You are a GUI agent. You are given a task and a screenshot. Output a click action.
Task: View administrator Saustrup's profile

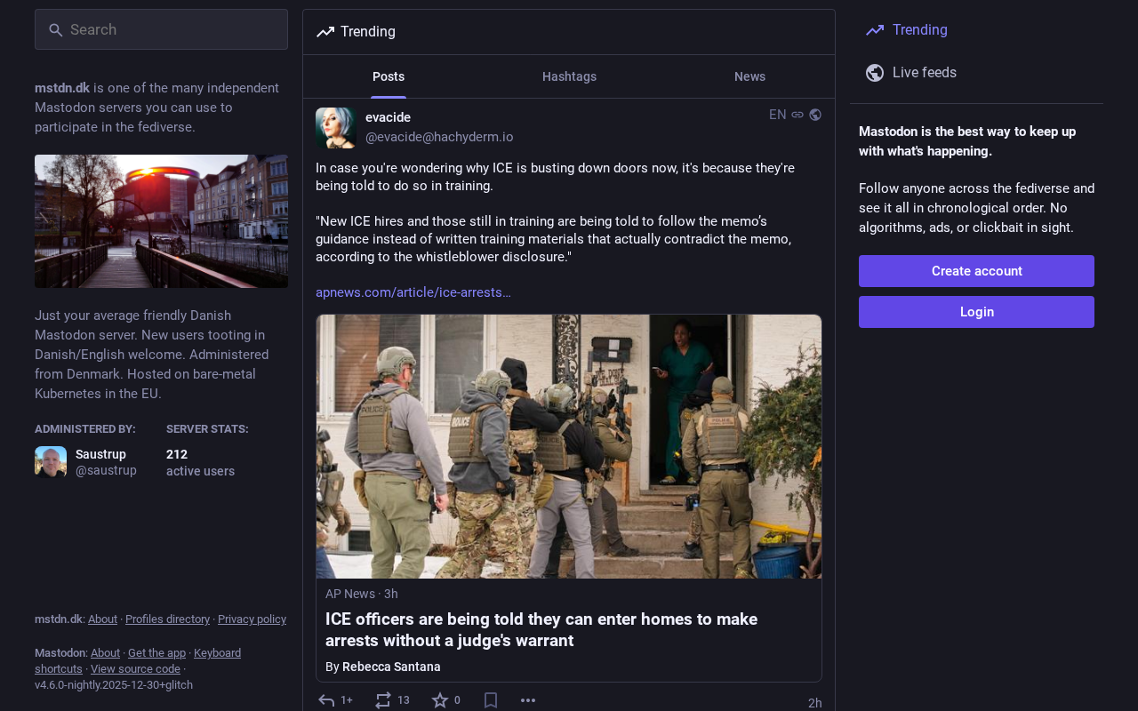[100, 462]
